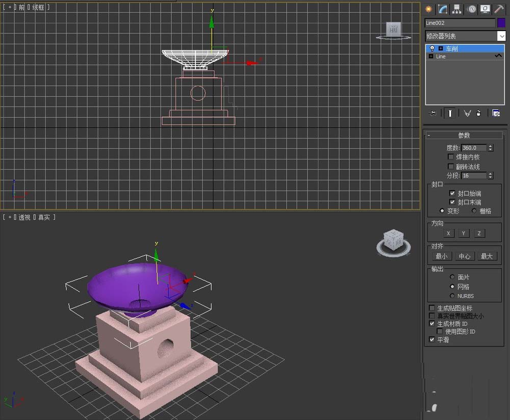Toggle 真实世界贴图大小 checkbox
The image size is (510, 420).
pos(432,316)
